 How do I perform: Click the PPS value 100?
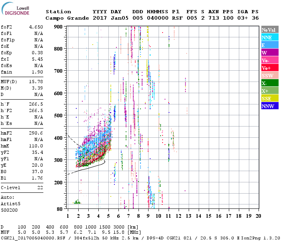coord(228,18)
